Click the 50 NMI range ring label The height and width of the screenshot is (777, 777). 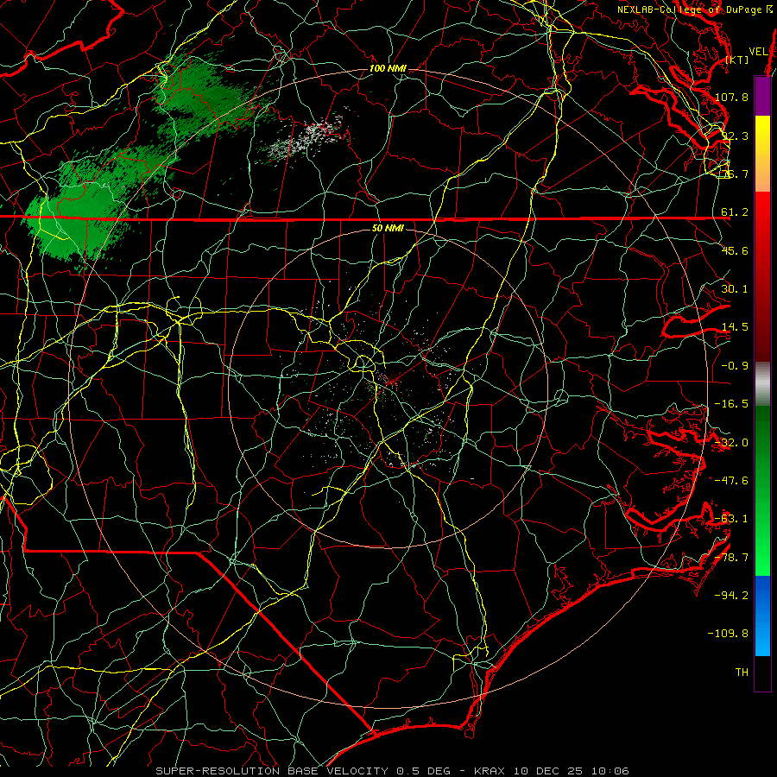388,229
